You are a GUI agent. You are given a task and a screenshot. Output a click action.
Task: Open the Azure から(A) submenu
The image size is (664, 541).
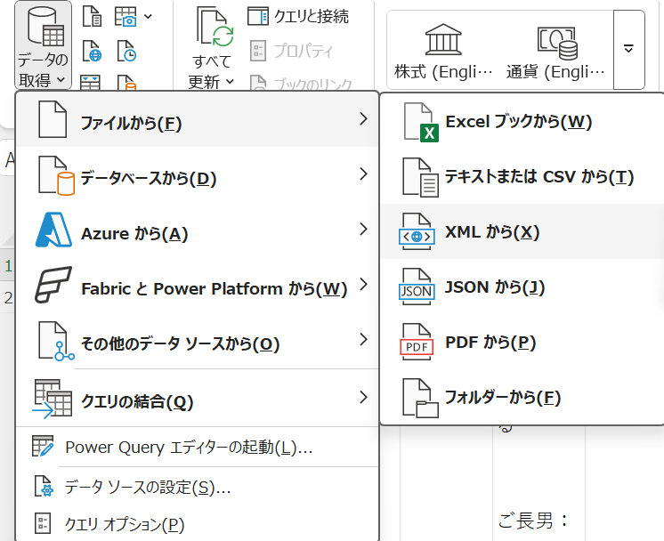click(197, 230)
